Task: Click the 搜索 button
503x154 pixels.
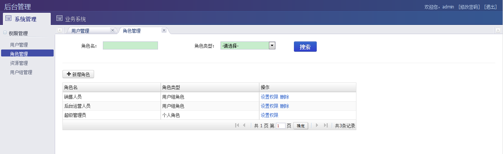Action: click(305, 47)
